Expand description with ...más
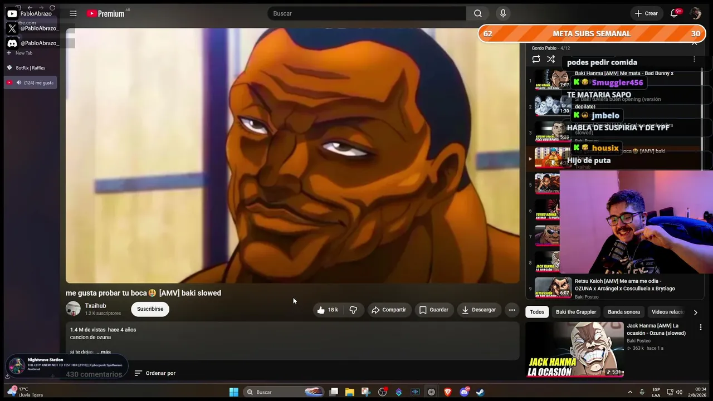This screenshot has width=713, height=401. pyautogui.click(x=104, y=352)
